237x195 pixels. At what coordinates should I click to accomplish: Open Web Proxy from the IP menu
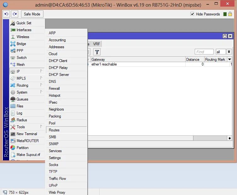pyautogui.click(x=66, y=192)
